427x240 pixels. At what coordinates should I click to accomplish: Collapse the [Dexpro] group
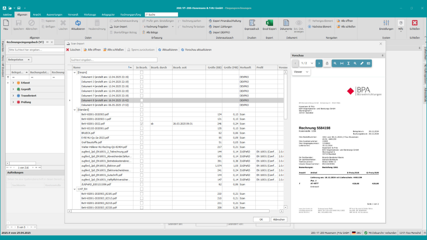[x=75, y=72]
